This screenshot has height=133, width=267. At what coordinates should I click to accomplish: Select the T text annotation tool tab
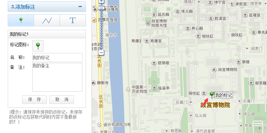[73, 20]
